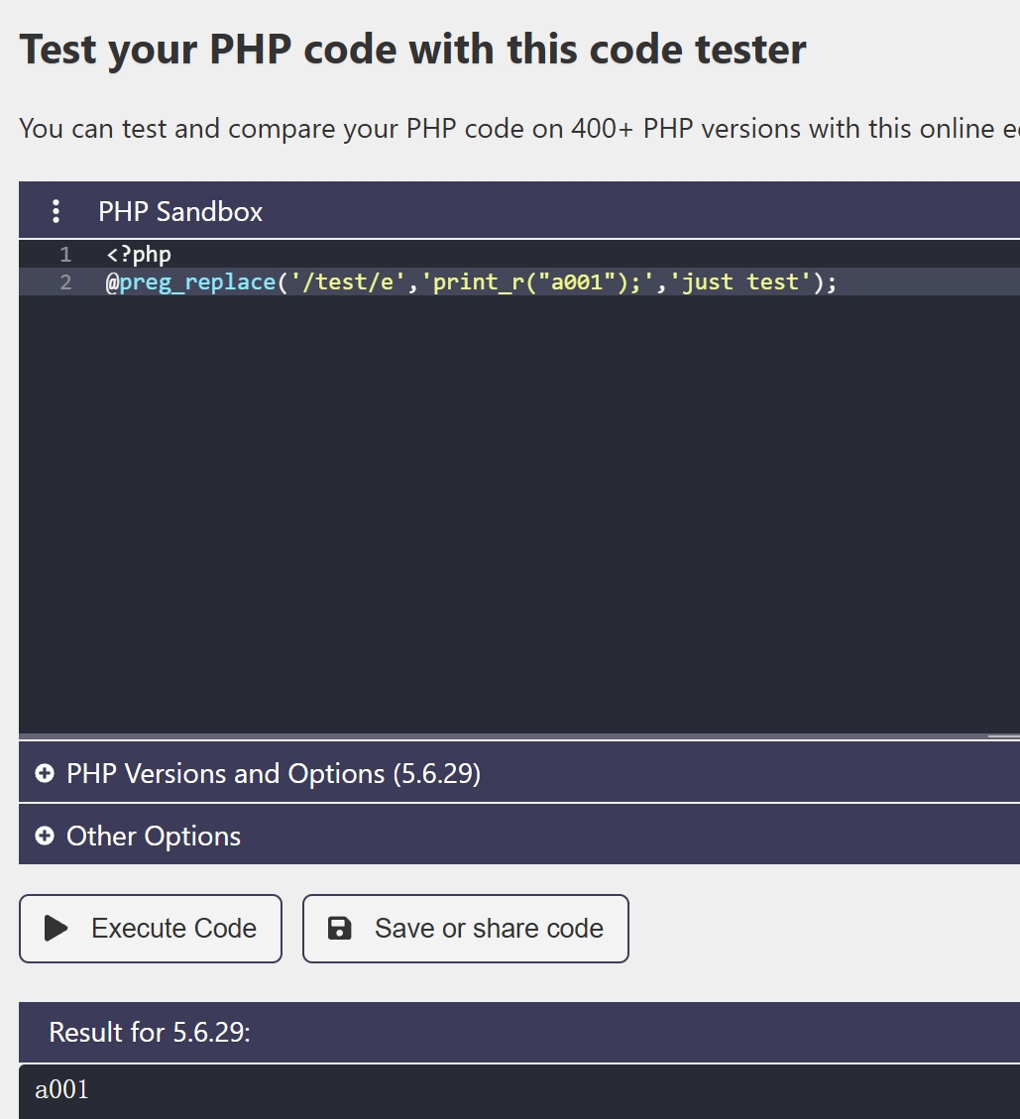Open the three-dot menu beside PHP Sandbox

pyautogui.click(x=57, y=211)
